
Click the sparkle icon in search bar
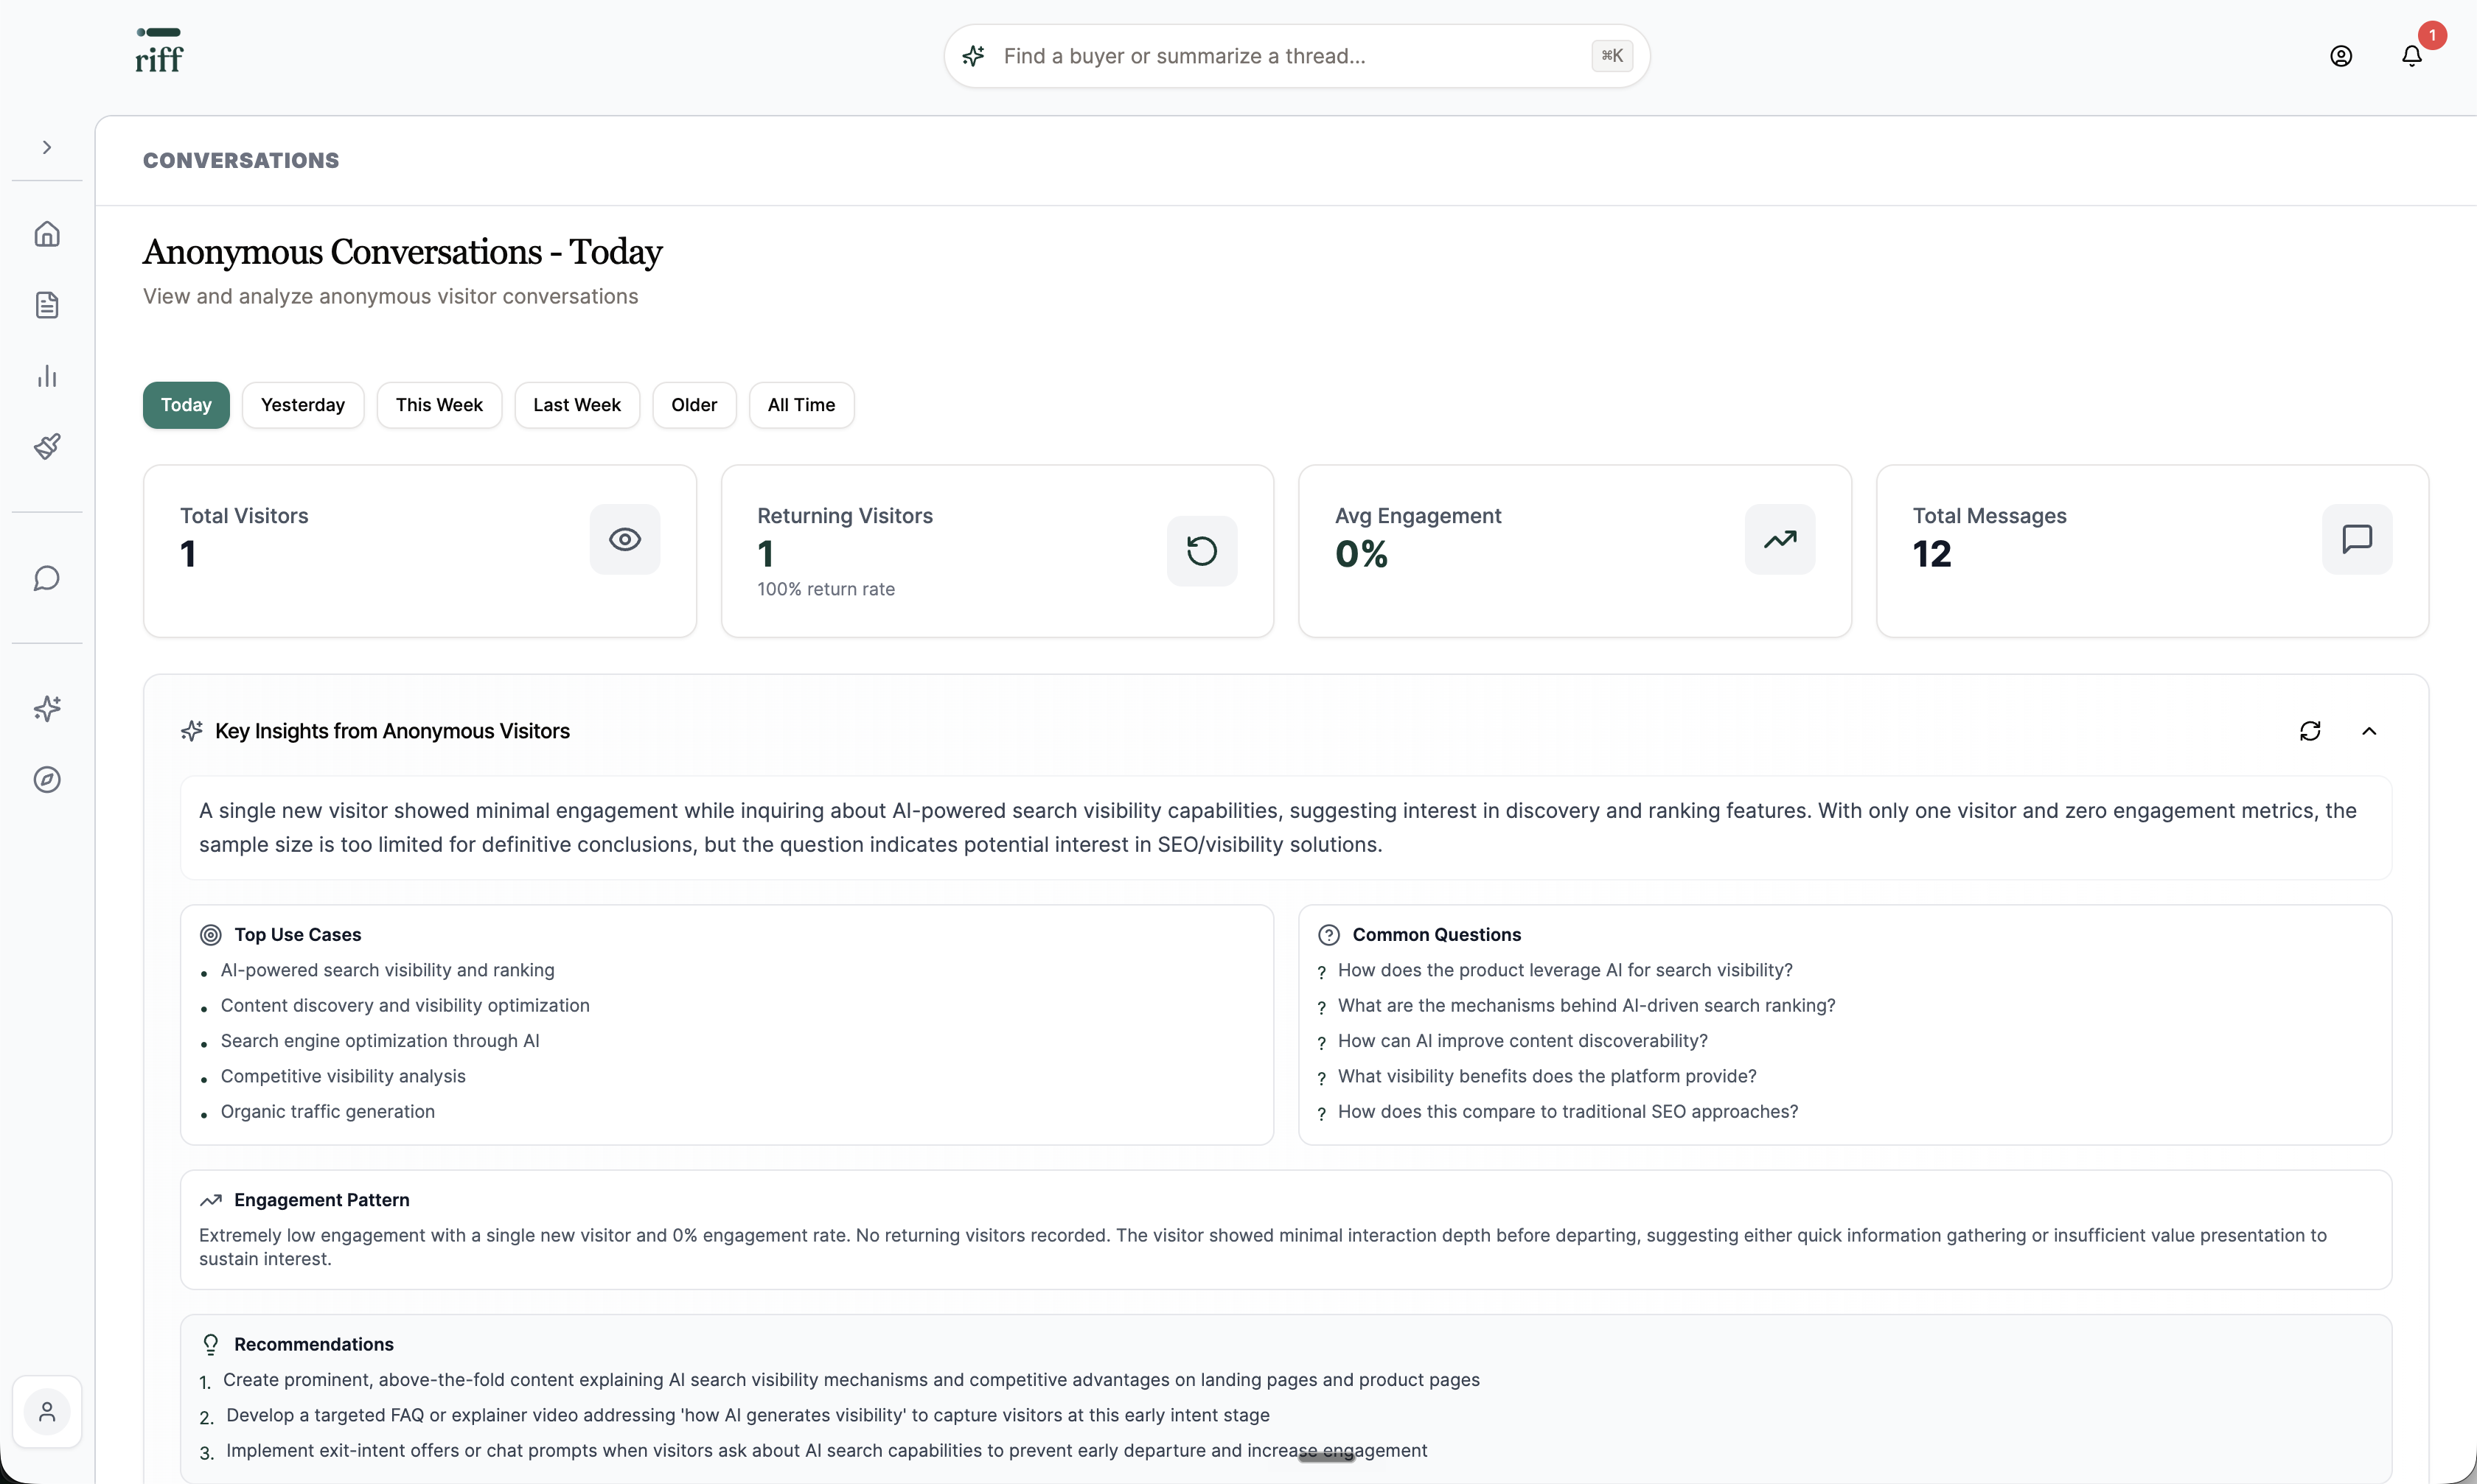(x=973, y=56)
